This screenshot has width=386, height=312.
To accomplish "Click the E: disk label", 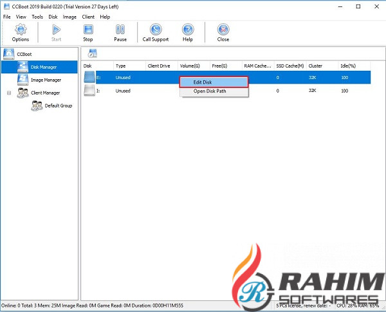I will click(x=98, y=77).
